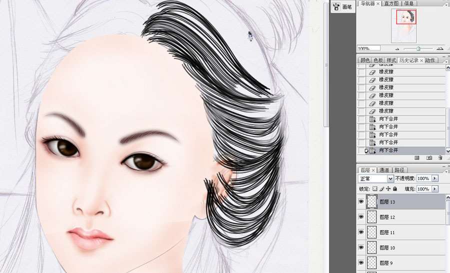Open the 不透明度 opacity slider arrow
Screen dimensions: 450x273
pyautogui.click(x=435, y=178)
